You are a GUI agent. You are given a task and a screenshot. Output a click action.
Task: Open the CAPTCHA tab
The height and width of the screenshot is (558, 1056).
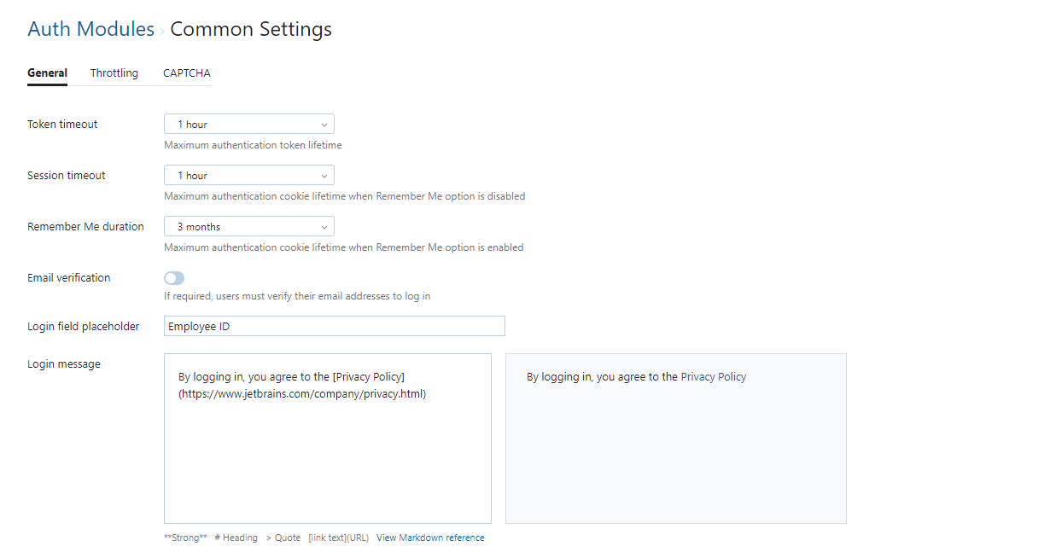187,73
